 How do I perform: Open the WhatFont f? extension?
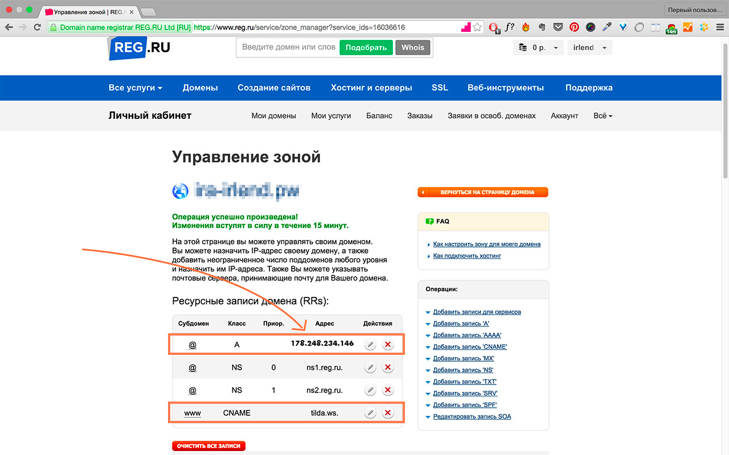(x=510, y=27)
